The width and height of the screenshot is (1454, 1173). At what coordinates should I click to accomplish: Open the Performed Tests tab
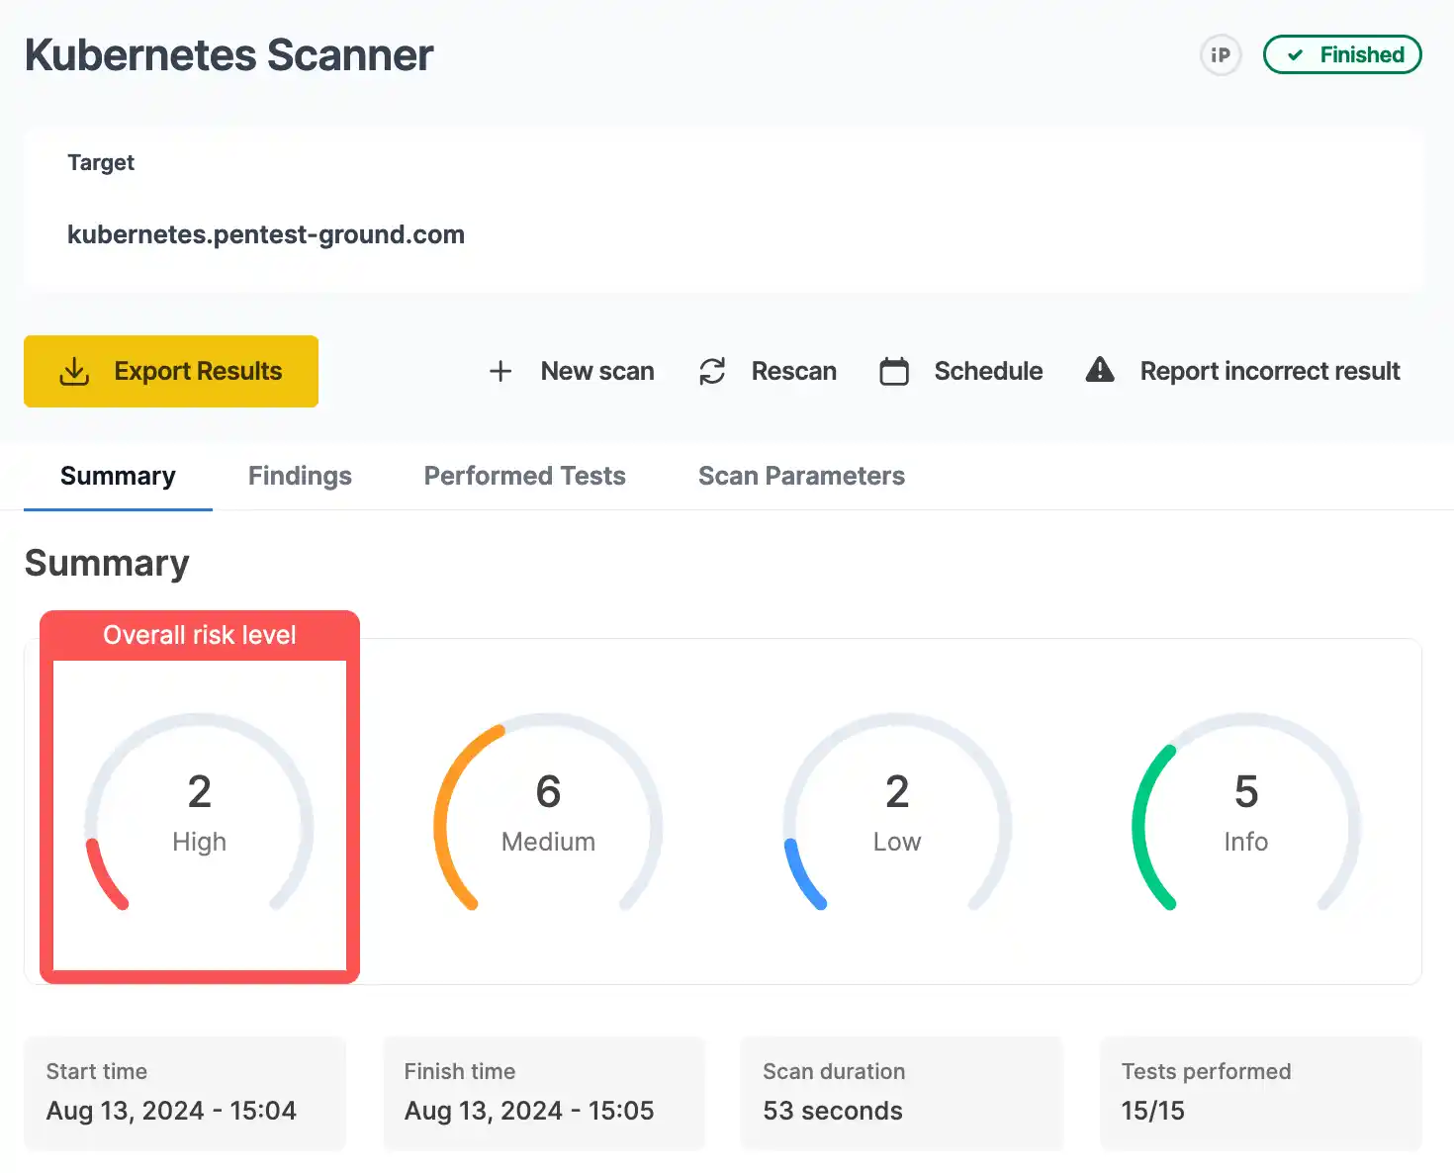524,476
